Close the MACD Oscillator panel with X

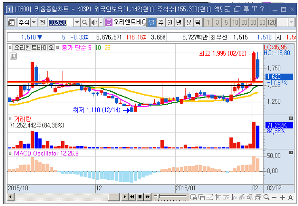click(291, 152)
